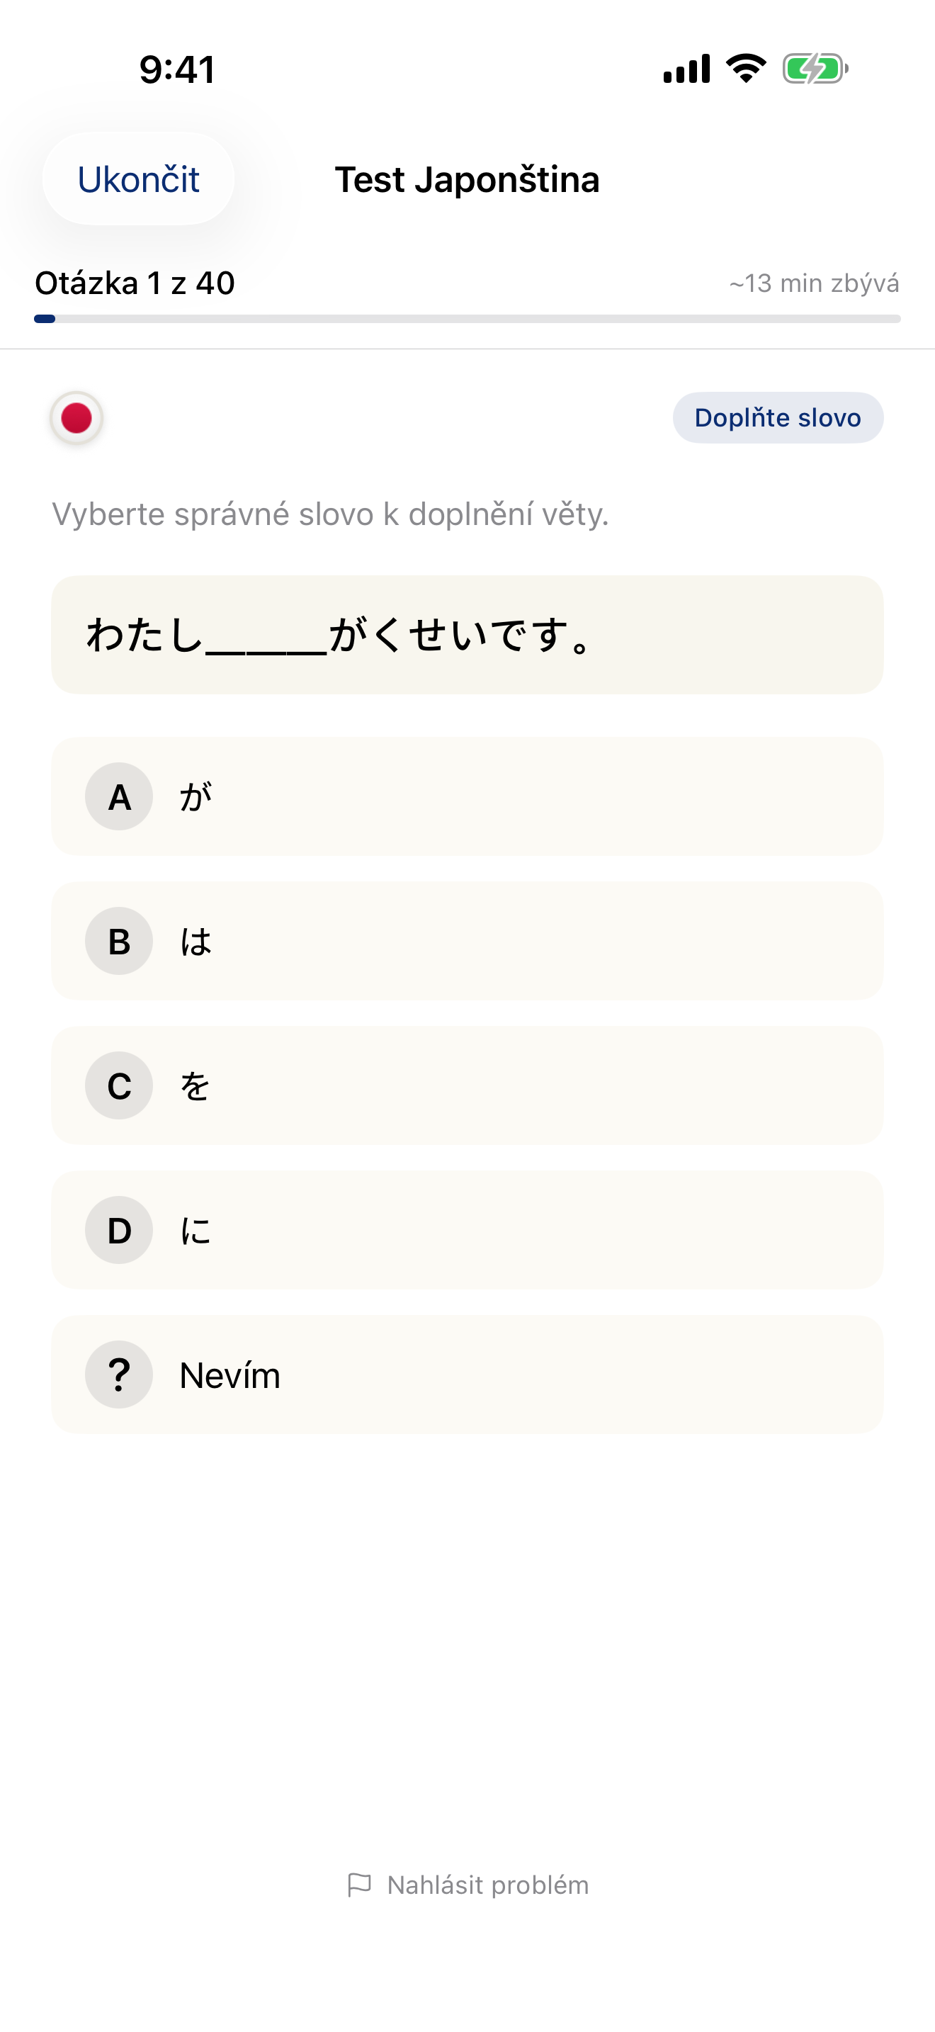Open the Doplňte slovo badge
Image resolution: width=935 pixels, height=2032 pixels.
coord(776,417)
